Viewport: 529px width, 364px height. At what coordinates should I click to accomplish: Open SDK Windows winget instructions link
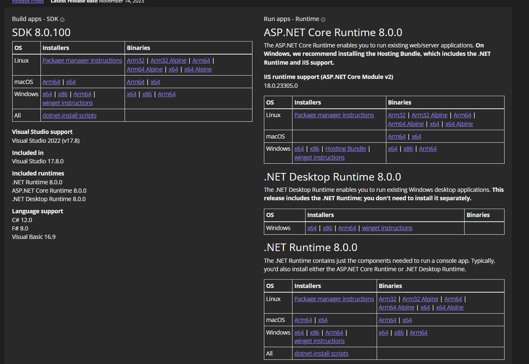(67, 103)
